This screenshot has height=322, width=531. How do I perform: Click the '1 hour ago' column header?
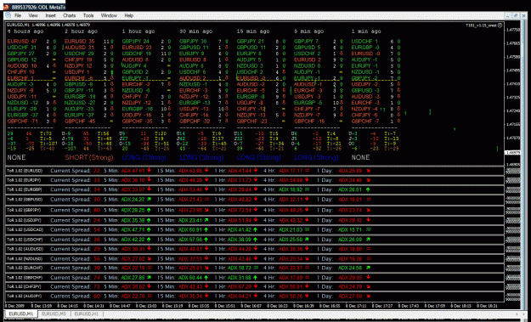(x=138, y=31)
